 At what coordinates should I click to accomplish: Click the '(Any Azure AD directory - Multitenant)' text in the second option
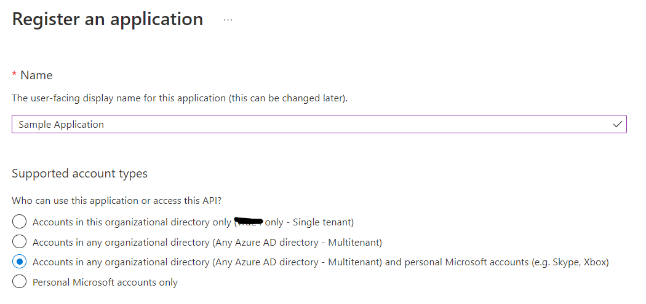pyautogui.click(x=297, y=242)
